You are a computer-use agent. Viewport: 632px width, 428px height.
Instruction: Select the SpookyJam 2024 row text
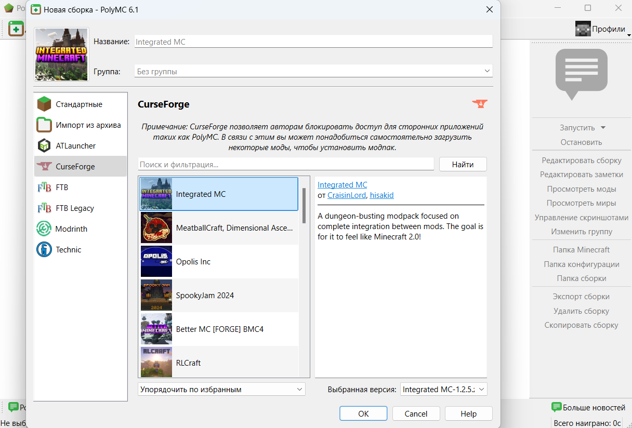tap(205, 295)
